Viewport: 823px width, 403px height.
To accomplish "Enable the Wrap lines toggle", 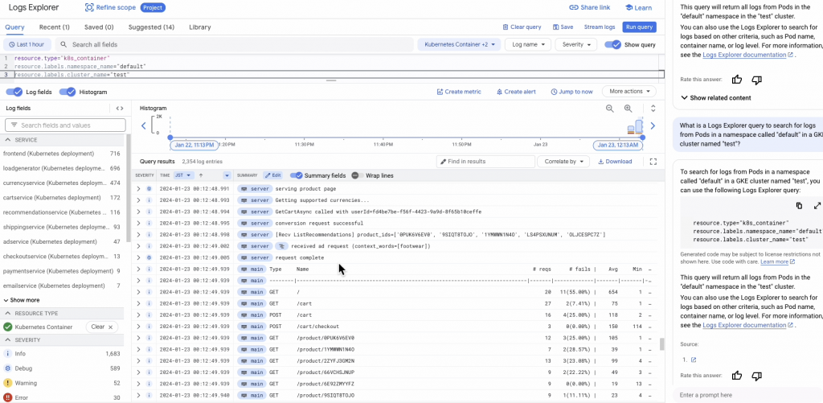I will tap(356, 175).
